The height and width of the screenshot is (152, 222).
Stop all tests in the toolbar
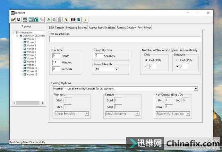click(x=60, y=19)
